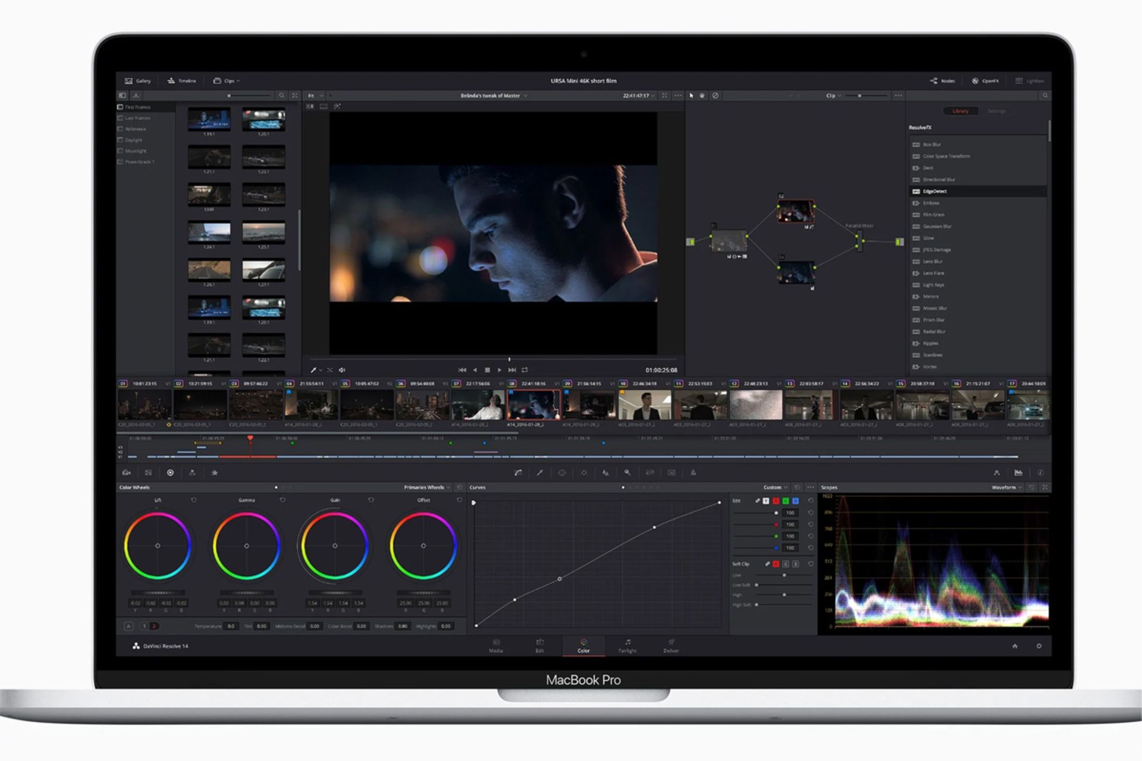
Task: Open project settings gear icon
Action: point(1039,646)
